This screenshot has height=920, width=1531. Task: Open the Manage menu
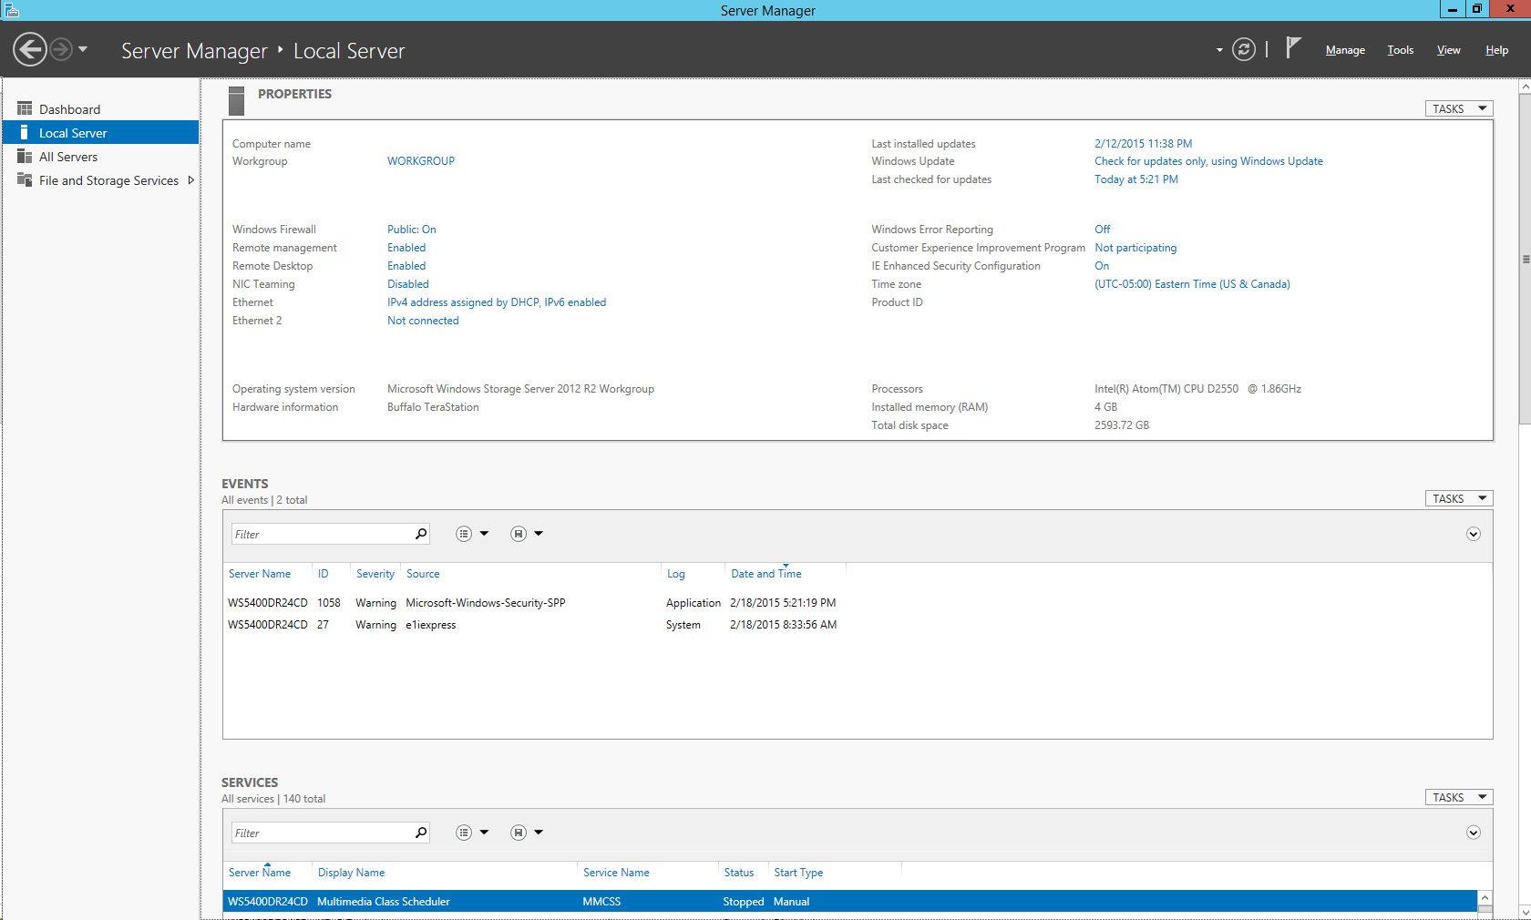coord(1345,50)
